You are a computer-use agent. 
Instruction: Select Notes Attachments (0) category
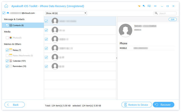click(x=23, y=56)
